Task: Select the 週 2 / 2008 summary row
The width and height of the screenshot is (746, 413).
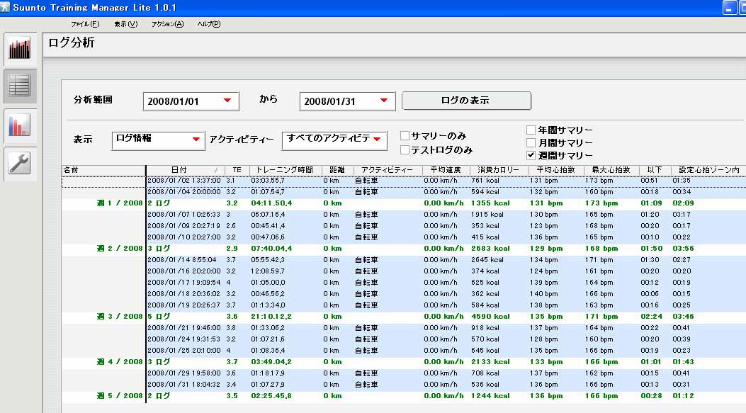Action: (x=403, y=249)
